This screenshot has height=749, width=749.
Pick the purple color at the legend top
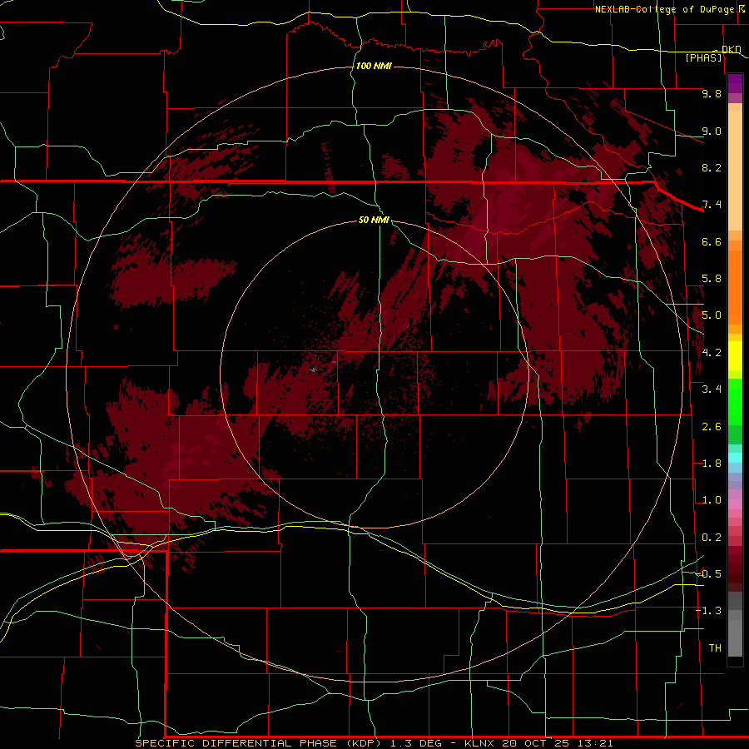coord(735,83)
